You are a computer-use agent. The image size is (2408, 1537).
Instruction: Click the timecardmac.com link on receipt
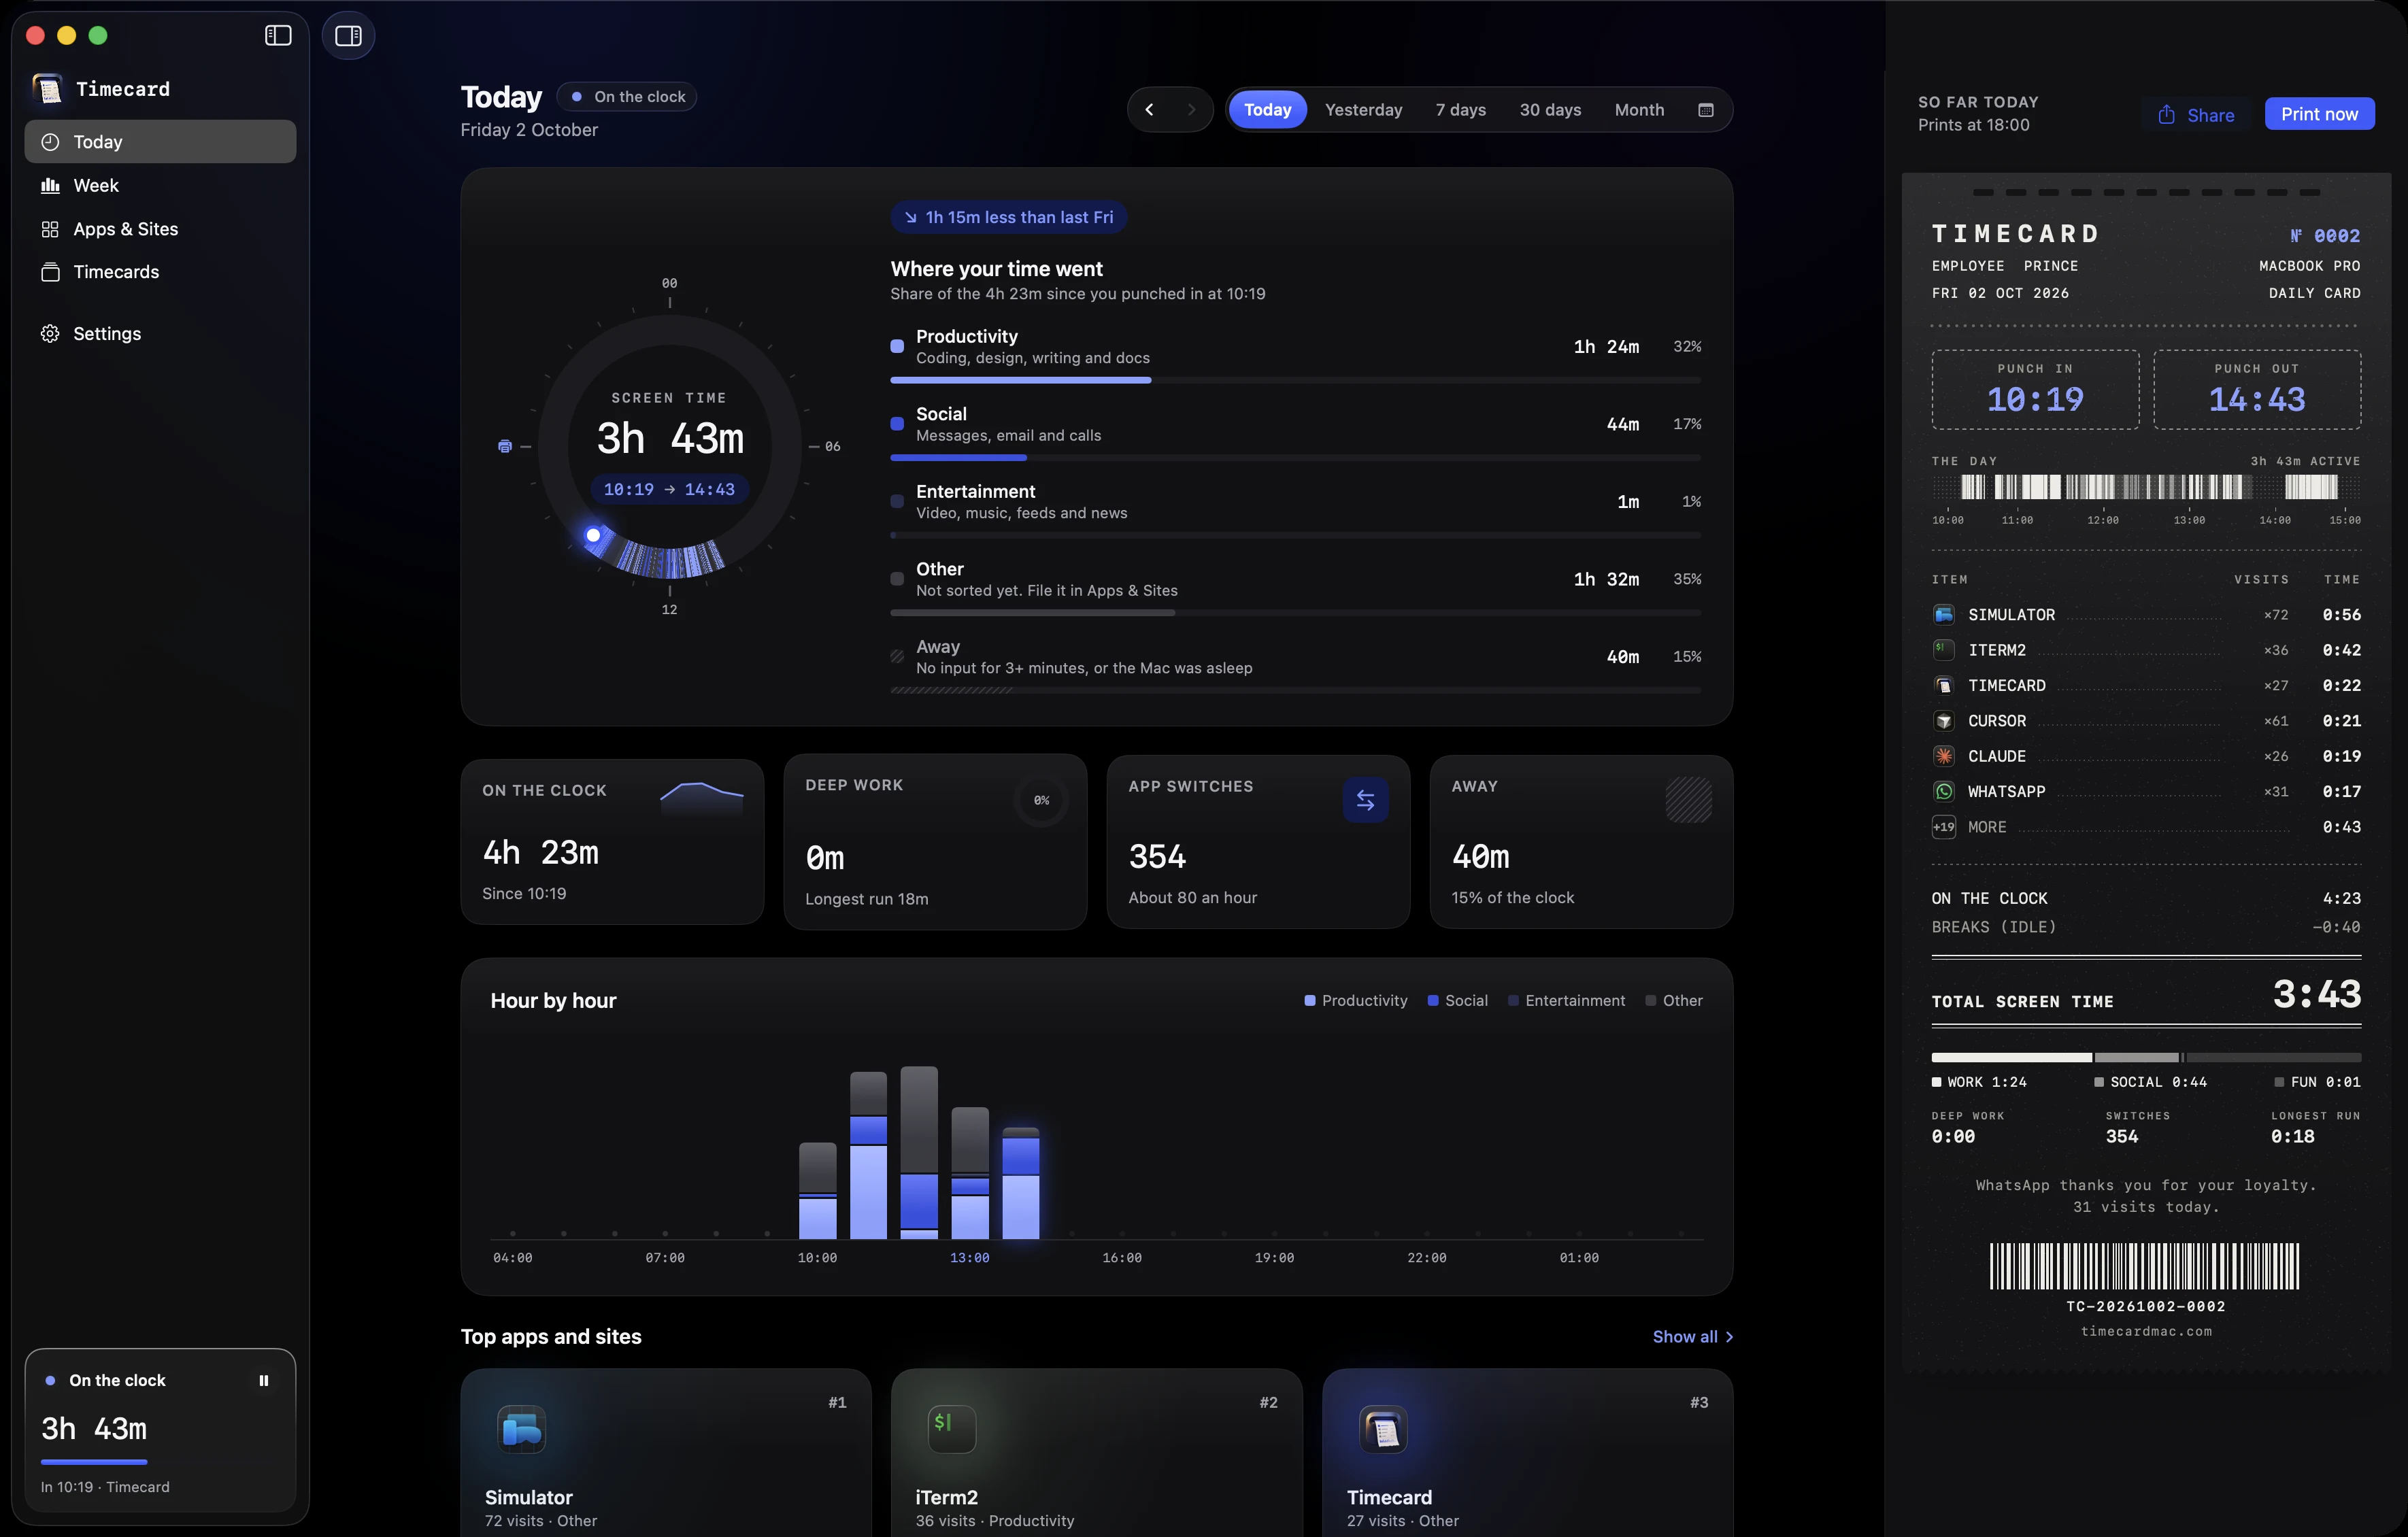[2146, 1332]
